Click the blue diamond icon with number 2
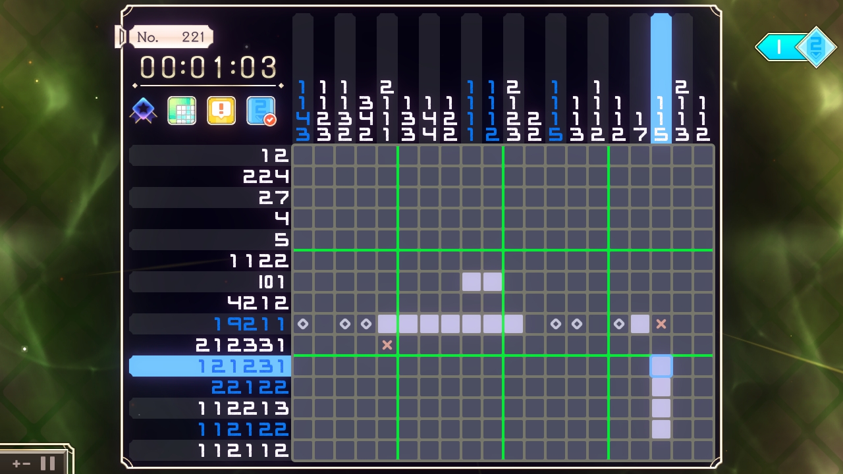This screenshot has width=843, height=474. [x=815, y=47]
